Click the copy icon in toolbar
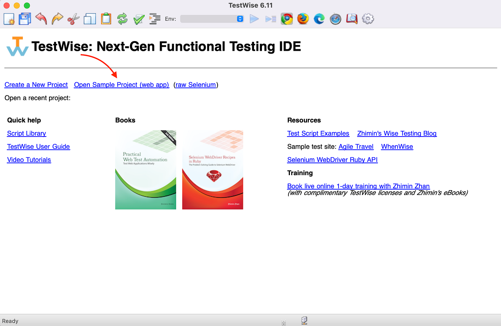Screen dimensions: 501x326 click(90, 19)
